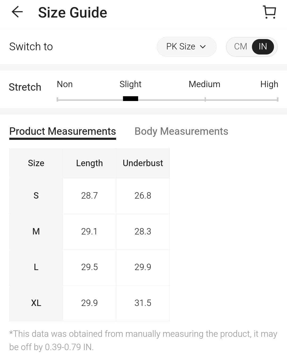This screenshot has width=287, height=361.
Task: Click the Slight stretch label
Action: coord(130,84)
